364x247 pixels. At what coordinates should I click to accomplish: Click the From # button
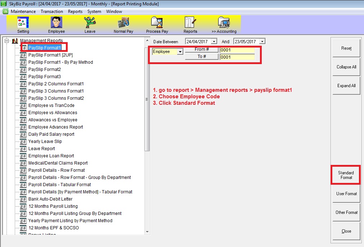pyautogui.click(x=202, y=50)
